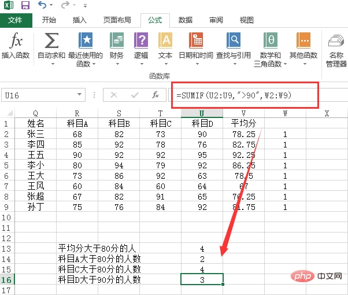This screenshot has height=295, width=348.
Task: Expand the Date and Time dropdown arrow
Action: tap(197, 64)
